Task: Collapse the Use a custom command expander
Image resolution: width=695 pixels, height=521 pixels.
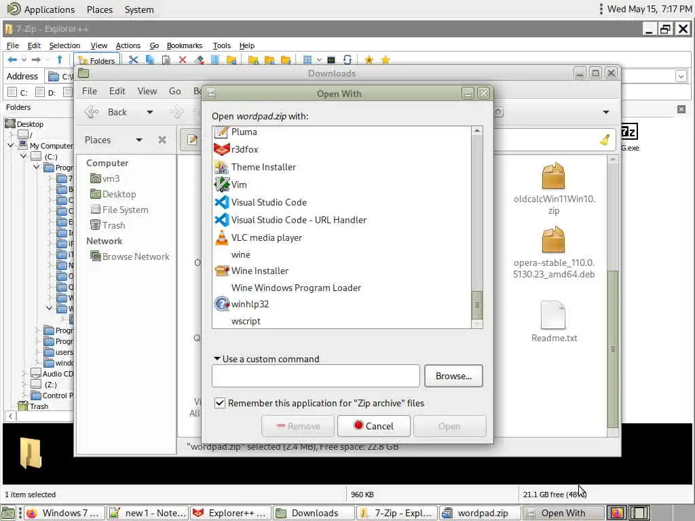Action: (x=217, y=359)
